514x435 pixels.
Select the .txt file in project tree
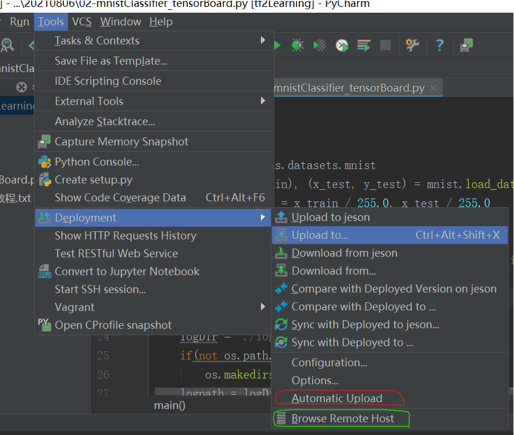click(x=16, y=198)
